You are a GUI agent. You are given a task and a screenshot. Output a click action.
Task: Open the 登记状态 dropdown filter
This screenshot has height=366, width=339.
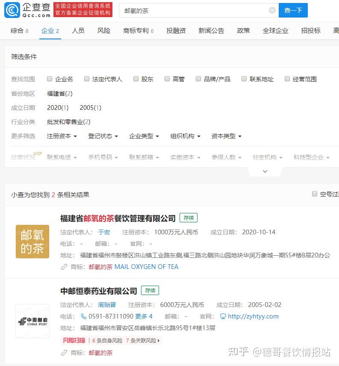pos(103,136)
